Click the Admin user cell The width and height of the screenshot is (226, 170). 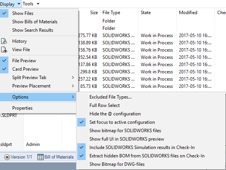[x=33, y=144]
